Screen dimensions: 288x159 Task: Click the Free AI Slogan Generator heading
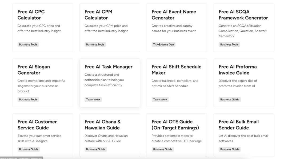coord(34,70)
